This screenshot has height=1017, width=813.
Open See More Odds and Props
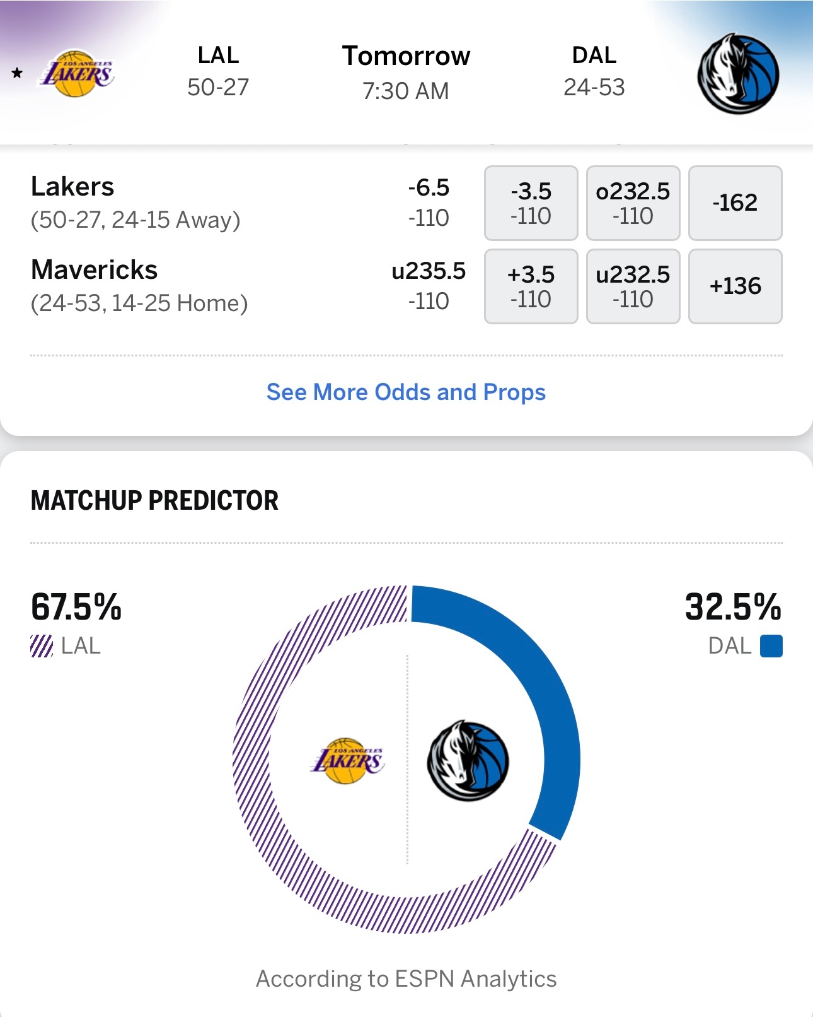point(407,392)
